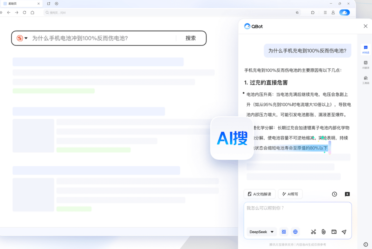Image resolution: width=372 pixels, height=249 pixels.
Task: Open conversation history via the clock icon
Action: tap(334, 194)
